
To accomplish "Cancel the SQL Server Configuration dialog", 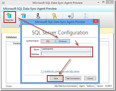I will pyautogui.click(x=90, y=78).
